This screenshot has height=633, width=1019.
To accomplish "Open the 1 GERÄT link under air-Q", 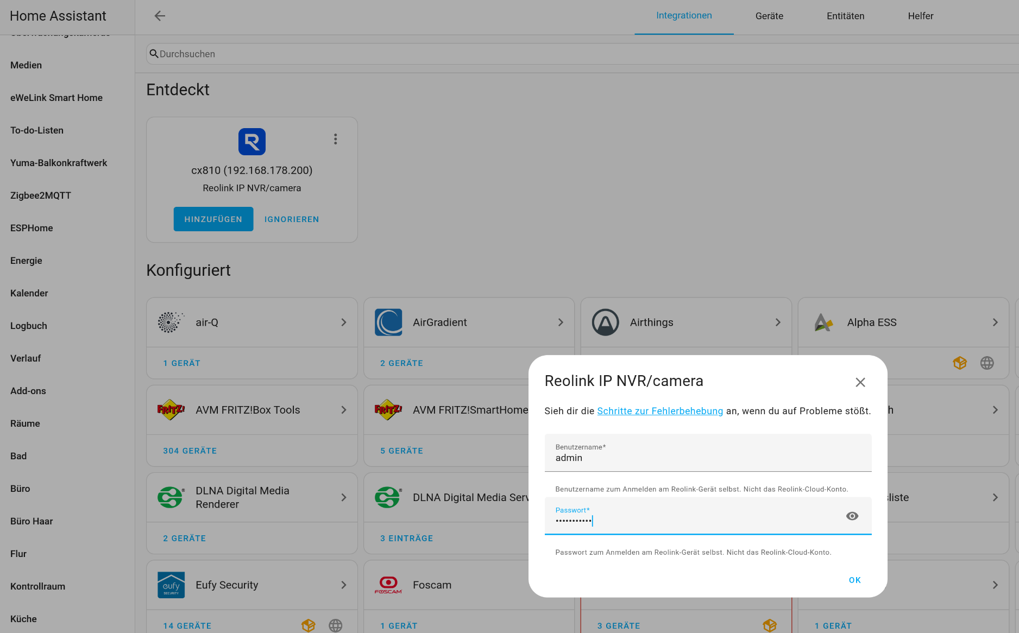I will point(182,363).
